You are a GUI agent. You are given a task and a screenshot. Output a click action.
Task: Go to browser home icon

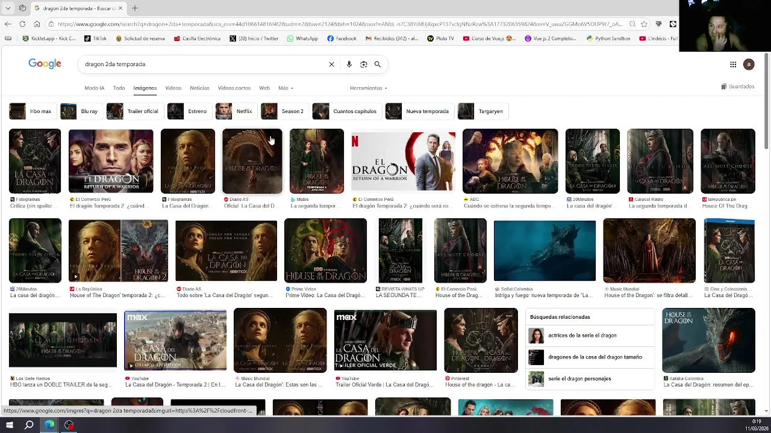(37, 24)
